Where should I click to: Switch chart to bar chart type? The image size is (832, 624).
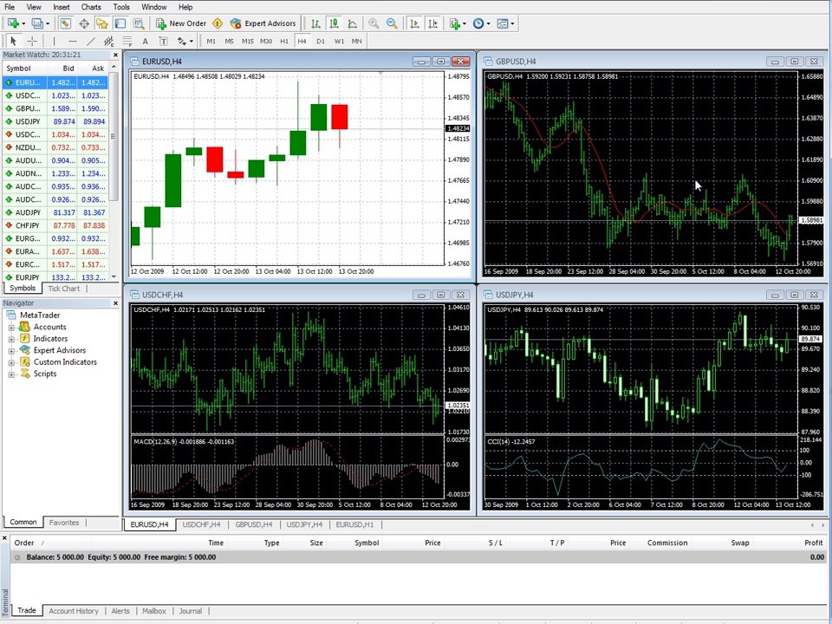(x=315, y=23)
